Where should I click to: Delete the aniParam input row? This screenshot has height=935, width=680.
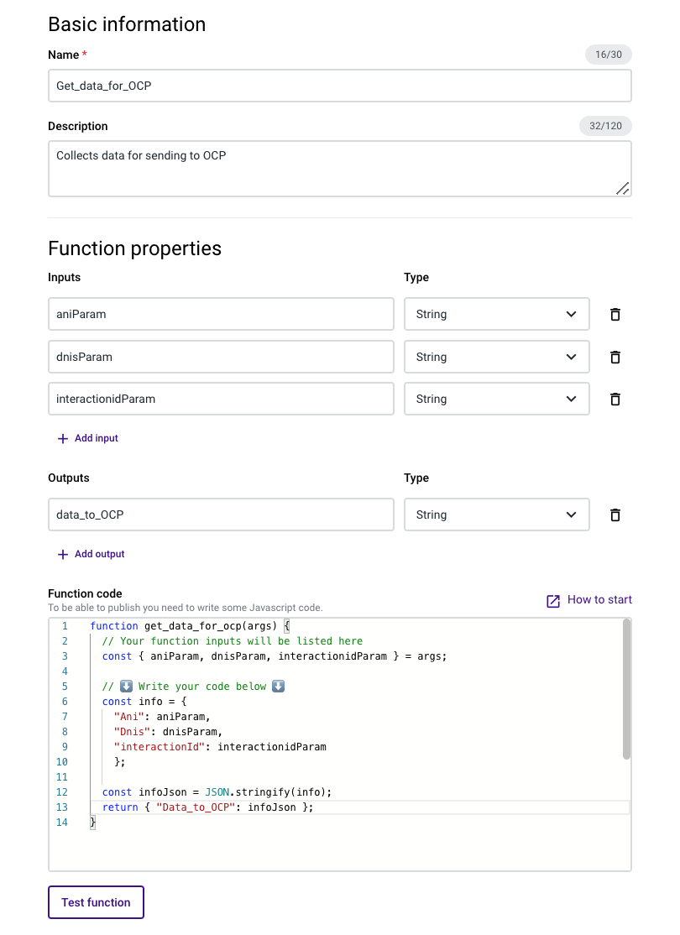[615, 314]
